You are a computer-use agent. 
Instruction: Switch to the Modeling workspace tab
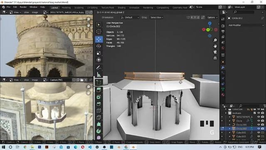(x=66, y=7)
